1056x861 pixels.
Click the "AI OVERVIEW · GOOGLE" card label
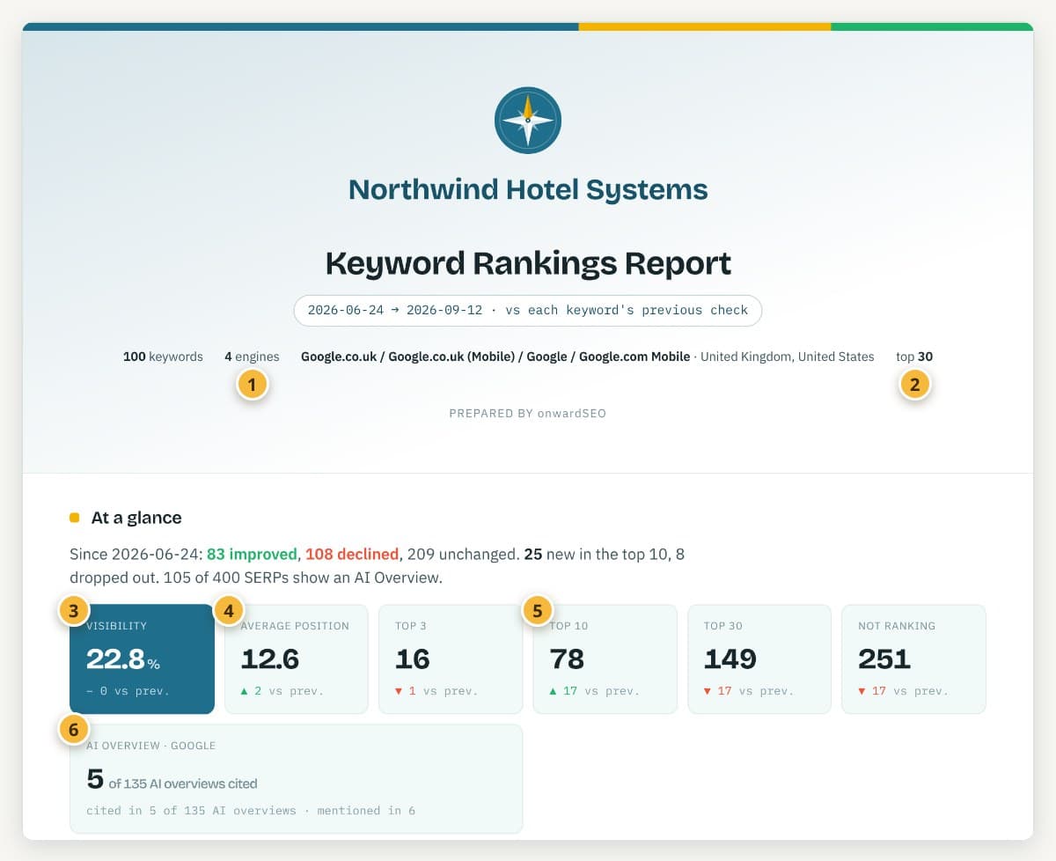[151, 746]
